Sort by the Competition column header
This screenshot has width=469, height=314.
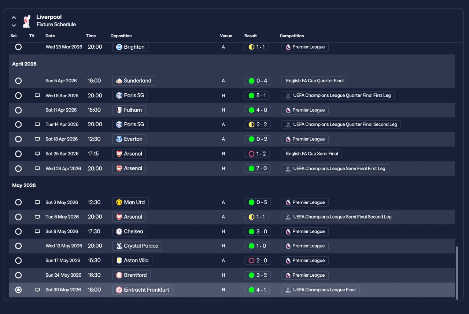coord(292,36)
